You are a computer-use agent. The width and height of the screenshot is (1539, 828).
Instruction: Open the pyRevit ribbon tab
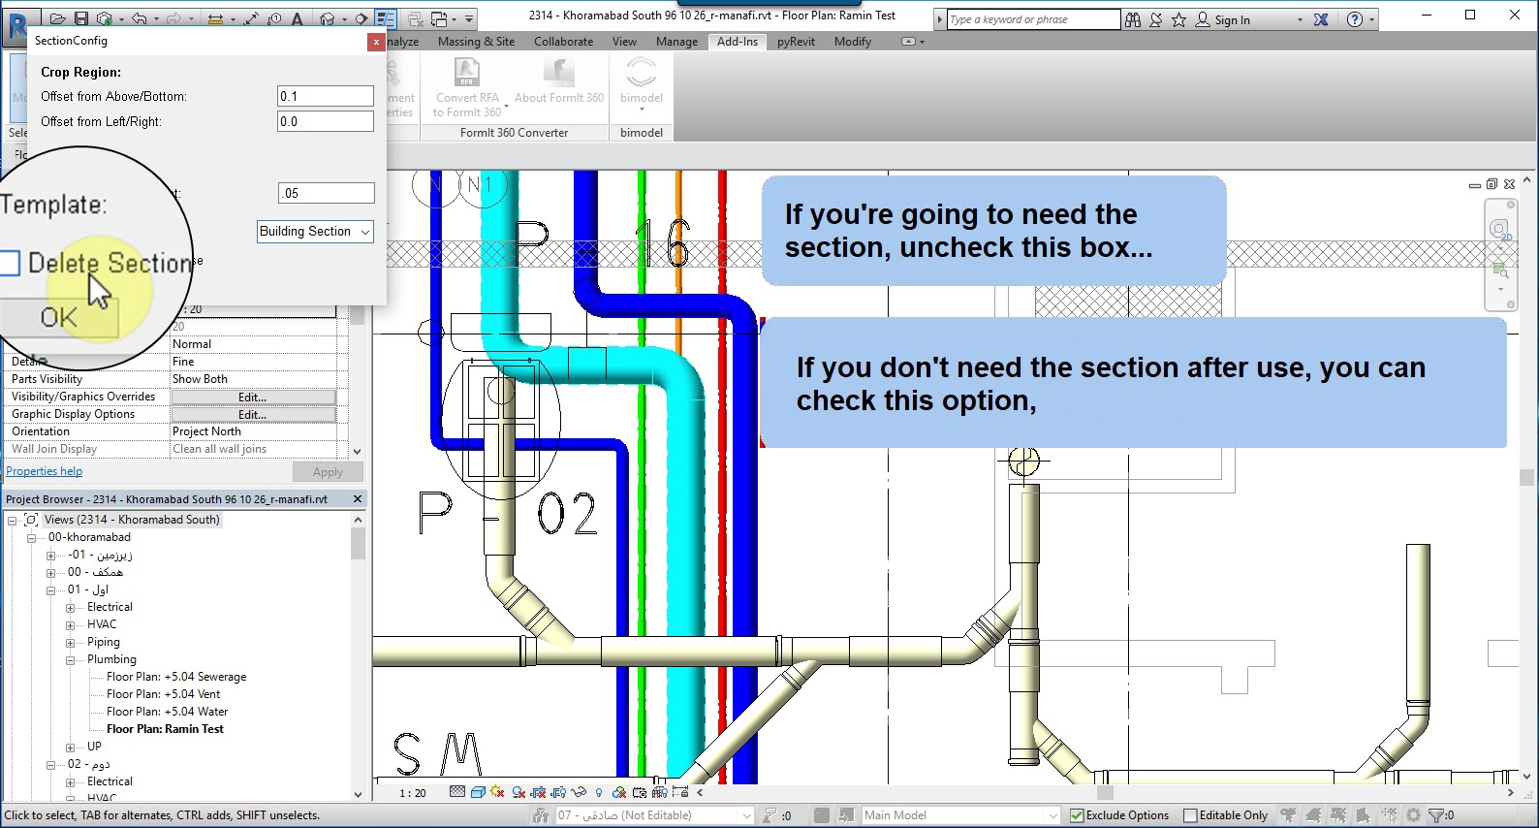[x=796, y=42]
